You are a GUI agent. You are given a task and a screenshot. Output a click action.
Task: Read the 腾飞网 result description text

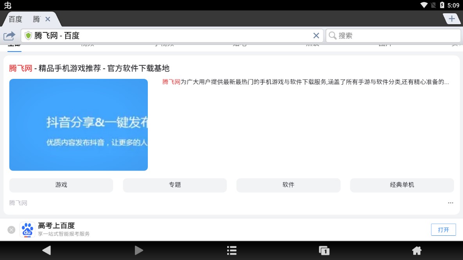[306, 82]
